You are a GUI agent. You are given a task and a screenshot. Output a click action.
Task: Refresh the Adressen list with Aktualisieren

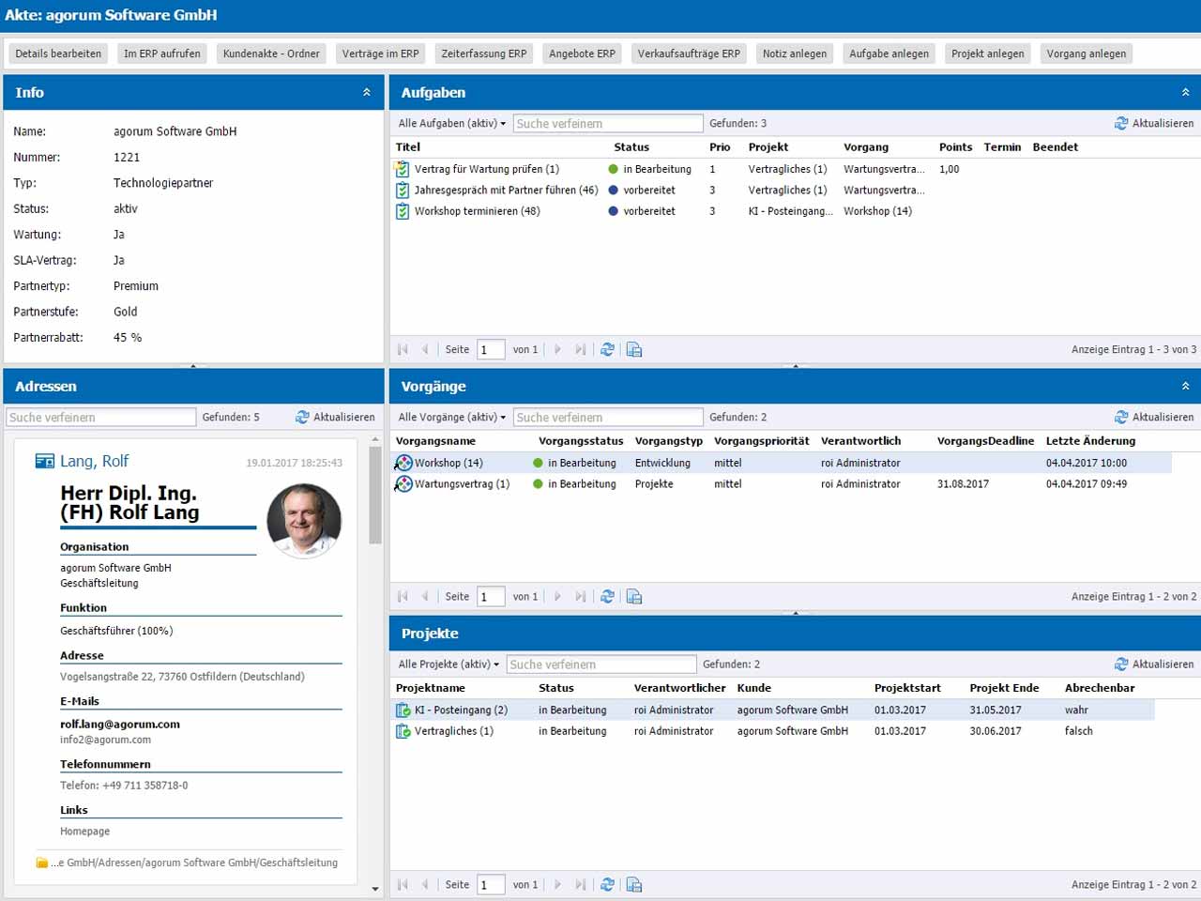335,417
